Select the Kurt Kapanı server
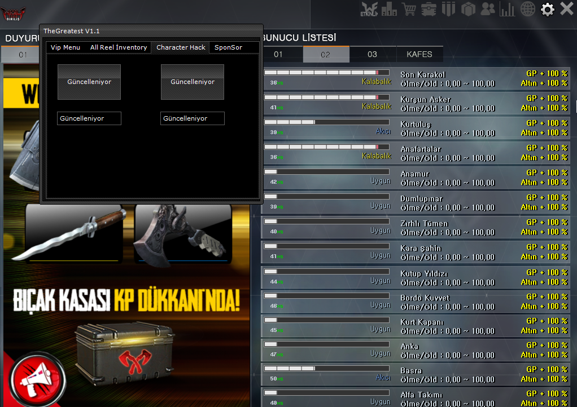Viewport: 577px width, 407px height. [x=416, y=326]
